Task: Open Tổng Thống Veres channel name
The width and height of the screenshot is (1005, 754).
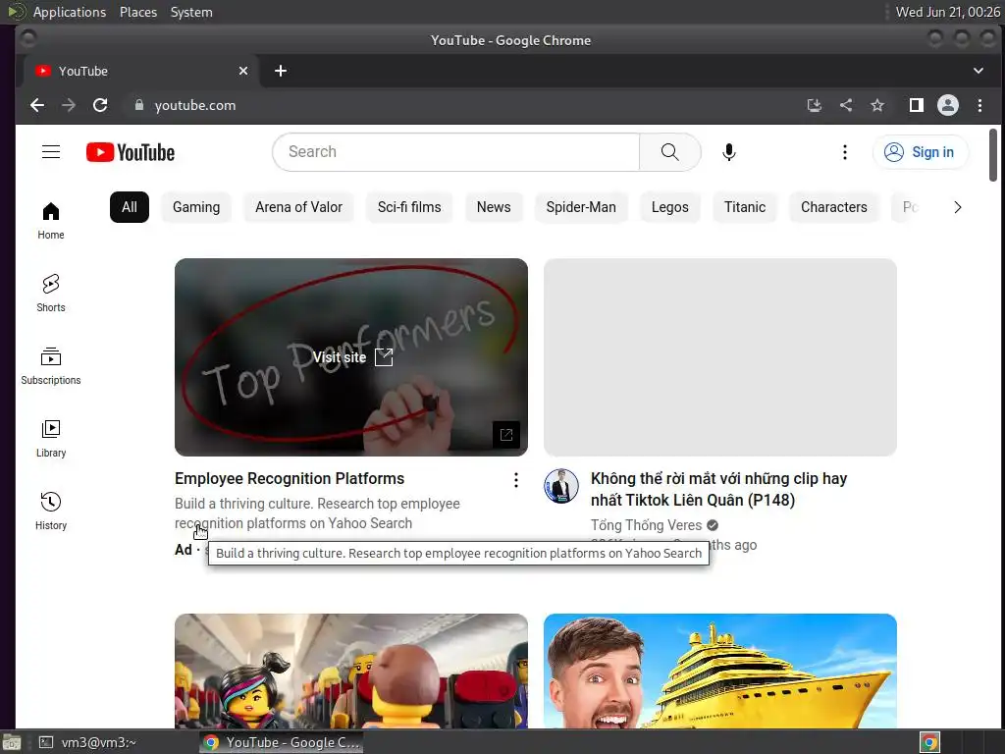Action: (x=646, y=525)
